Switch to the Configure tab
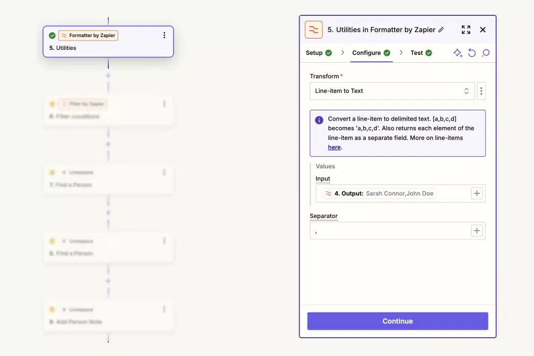This screenshot has height=356, width=534. 371,53
